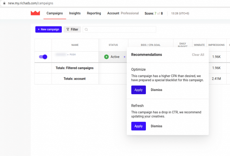This screenshot has width=230, height=156.
Task: Dismiss the Refresh recommendation
Action: click(x=156, y=126)
